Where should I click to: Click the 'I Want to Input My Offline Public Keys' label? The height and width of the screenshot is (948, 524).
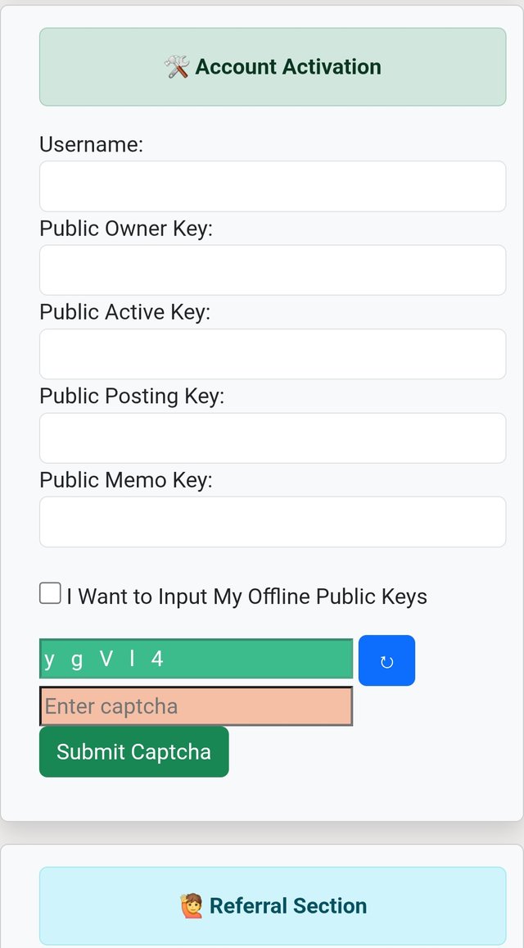(246, 596)
